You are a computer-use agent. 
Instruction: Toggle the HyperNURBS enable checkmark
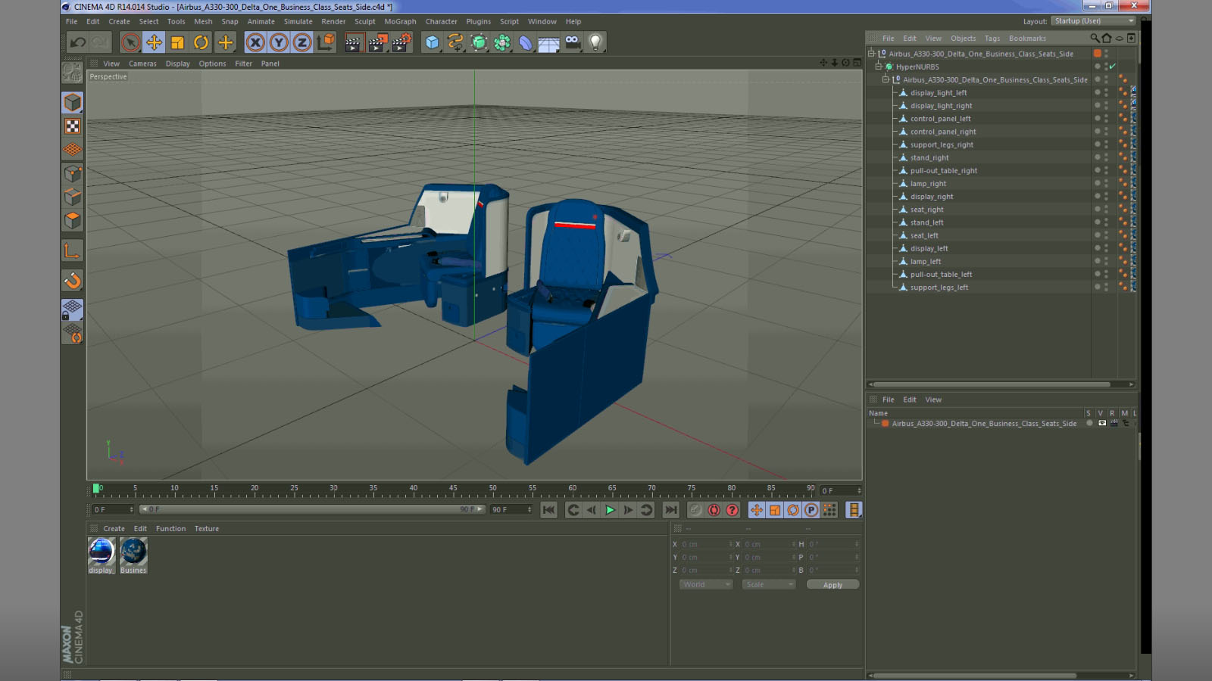(1113, 67)
